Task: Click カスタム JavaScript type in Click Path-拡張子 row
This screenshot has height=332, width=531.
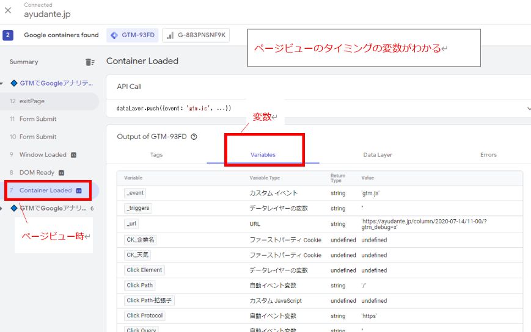Action: [276, 301]
